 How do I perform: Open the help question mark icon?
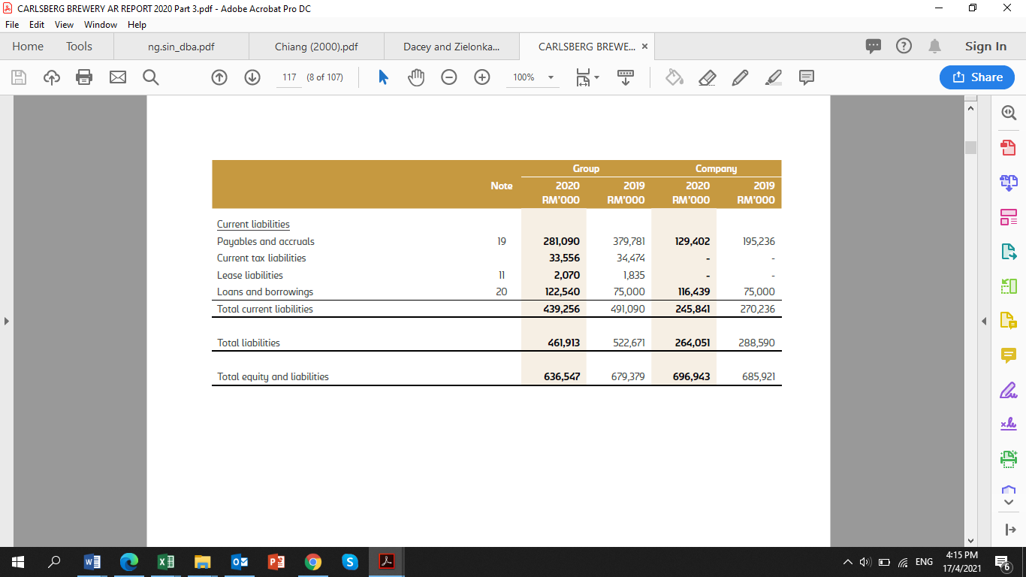click(x=904, y=47)
